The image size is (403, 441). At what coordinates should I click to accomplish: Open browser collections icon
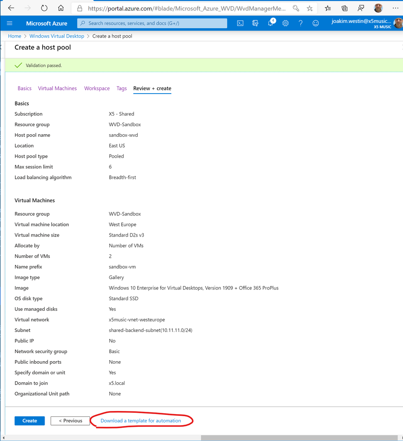[x=344, y=8]
